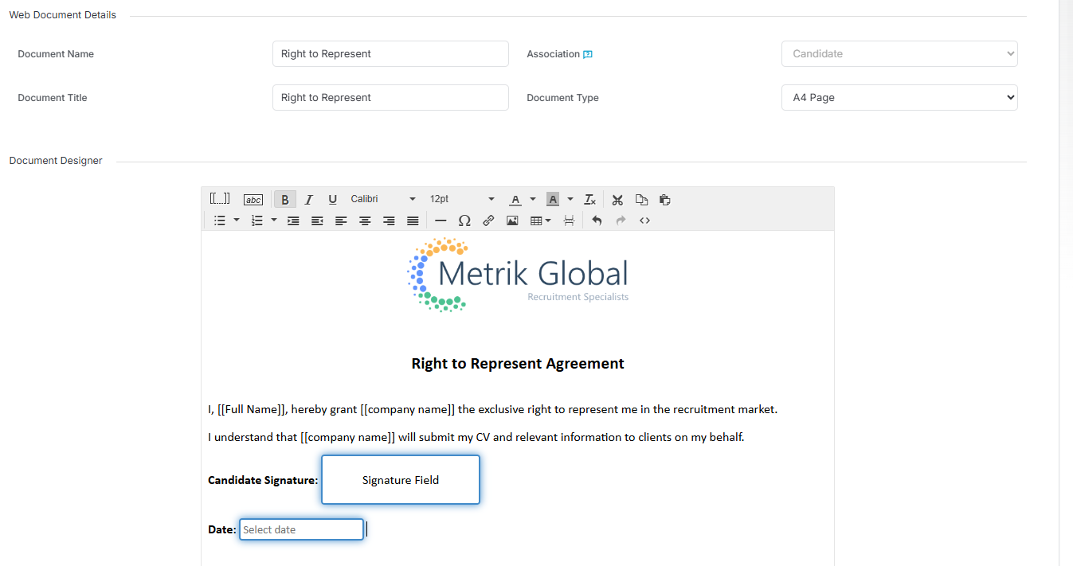Viewport: 1073px width, 566px height.
Task: Justify the text
Action: [x=413, y=221]
